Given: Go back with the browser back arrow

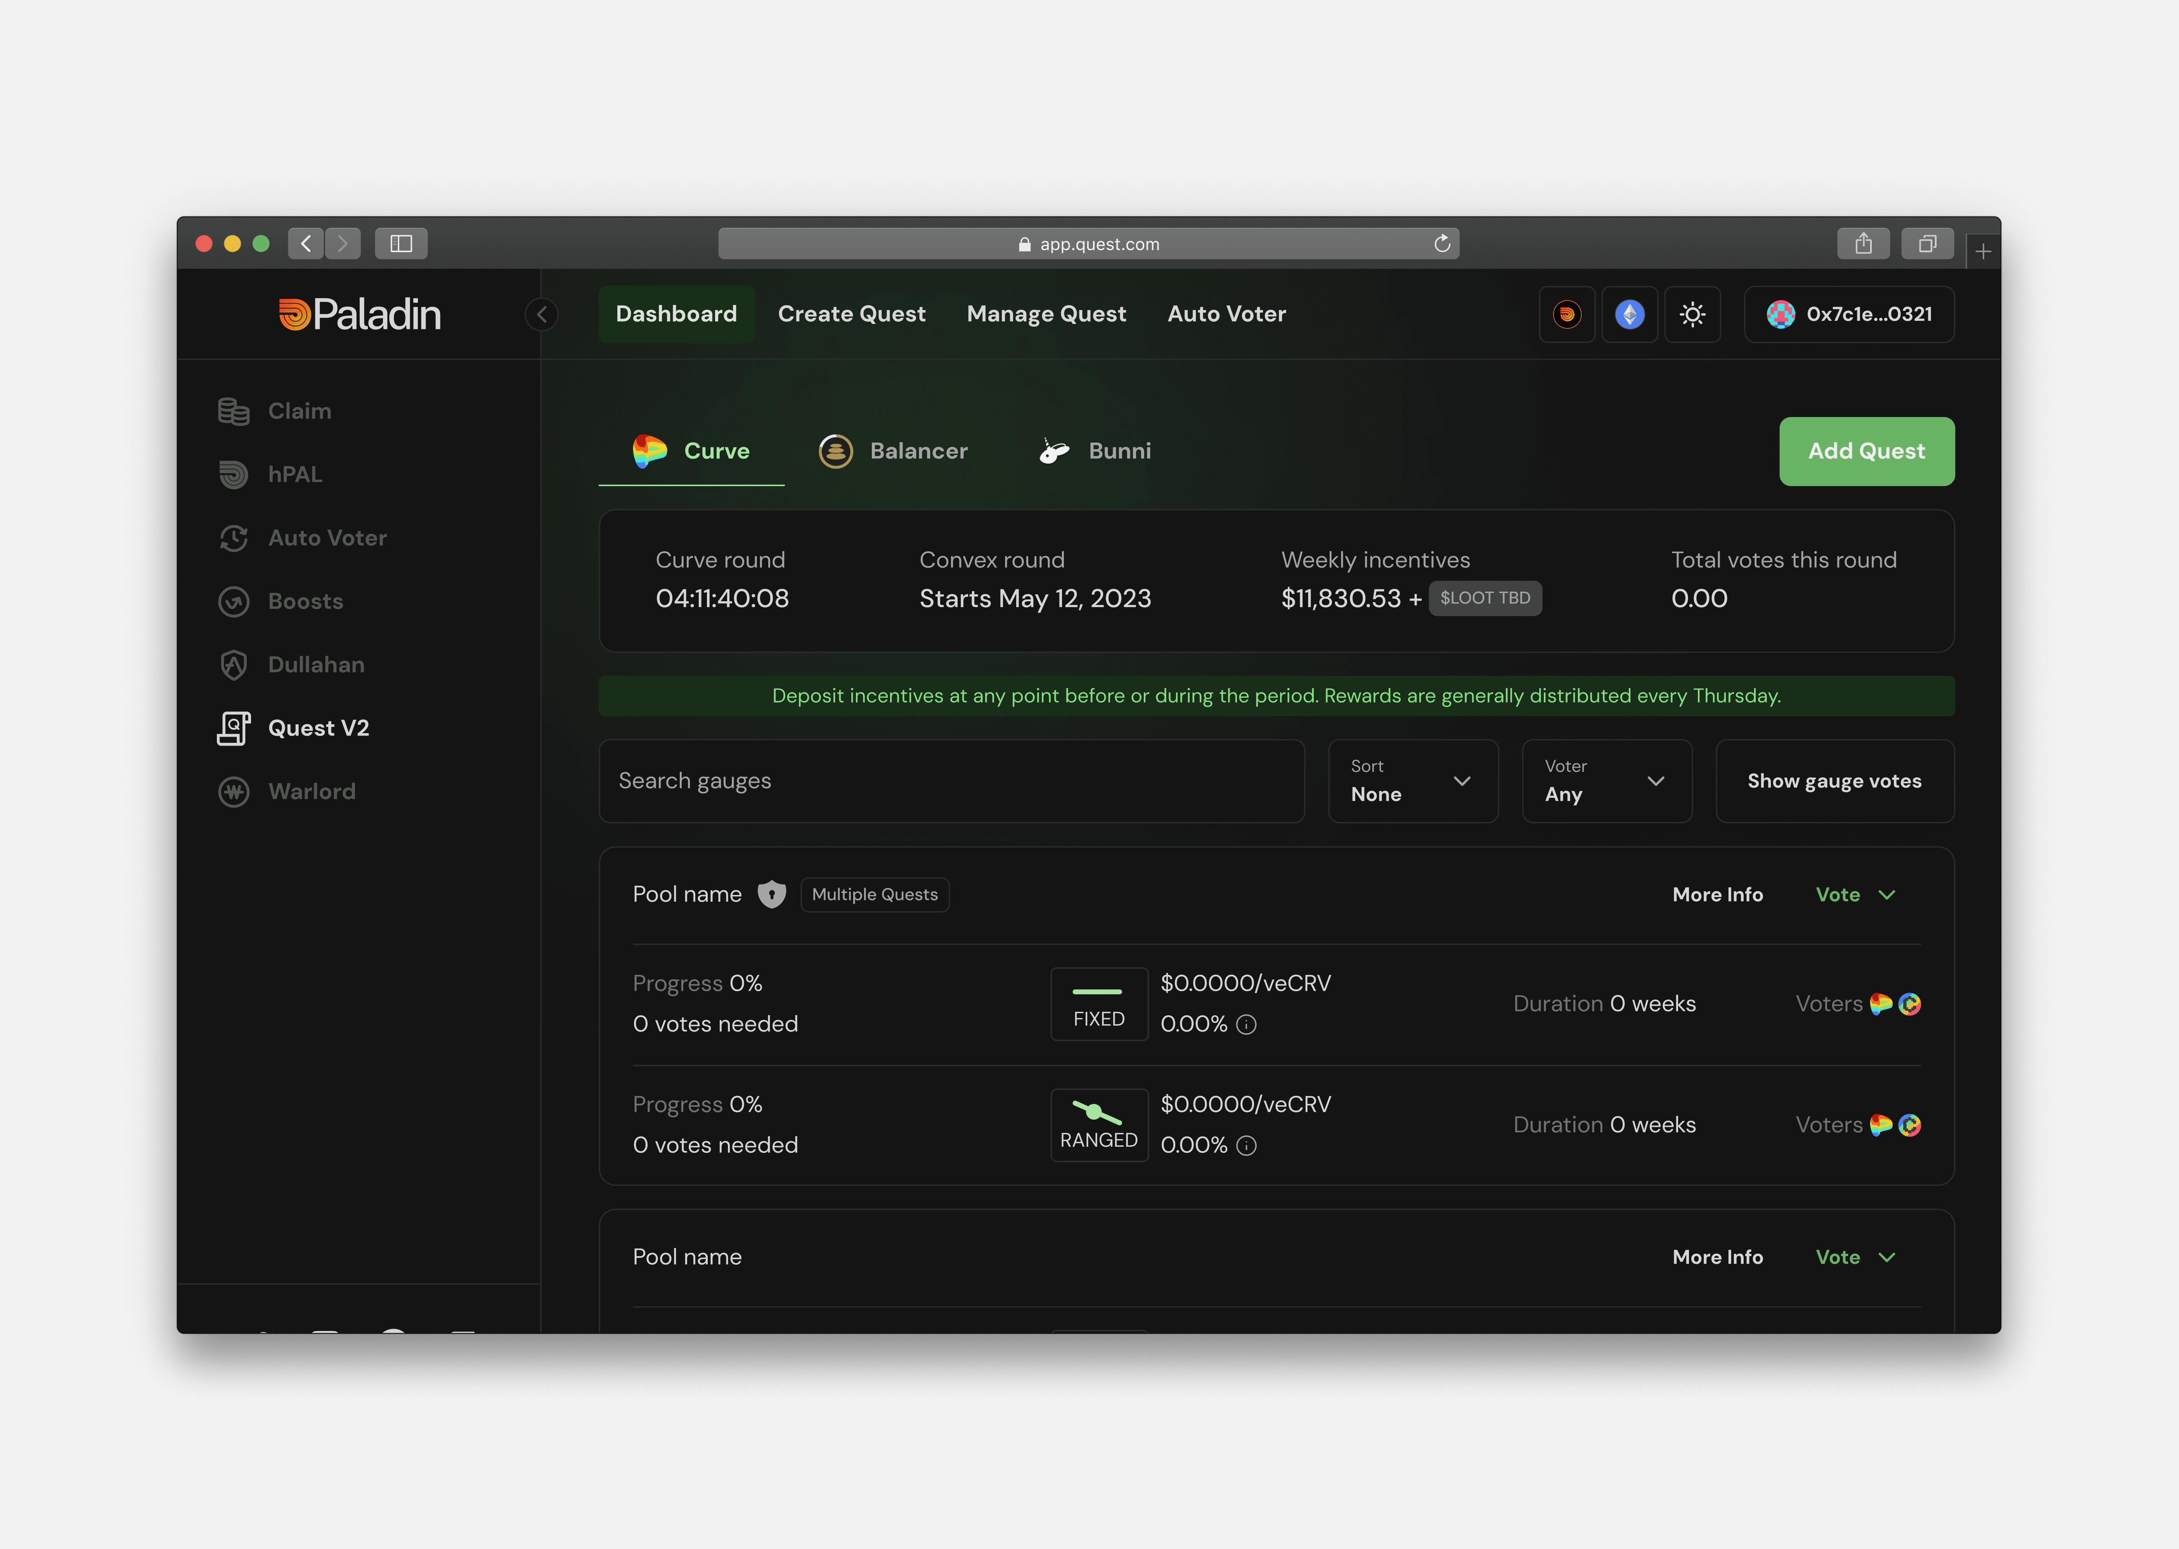Looking at the screenshot, I should point(305,243).
